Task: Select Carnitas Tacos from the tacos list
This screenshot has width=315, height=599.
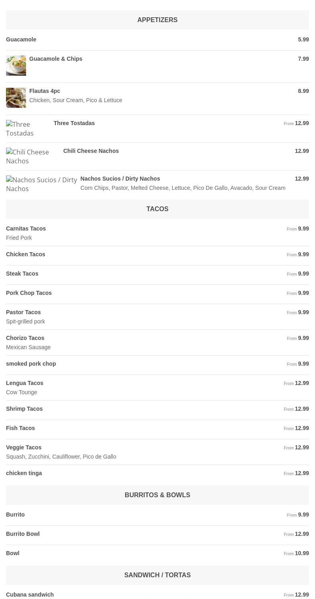Action: pos(26,228)
